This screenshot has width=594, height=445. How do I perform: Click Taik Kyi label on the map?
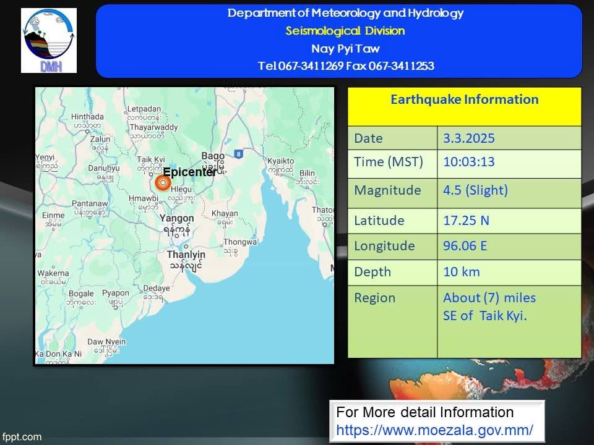tap(151, 159)
